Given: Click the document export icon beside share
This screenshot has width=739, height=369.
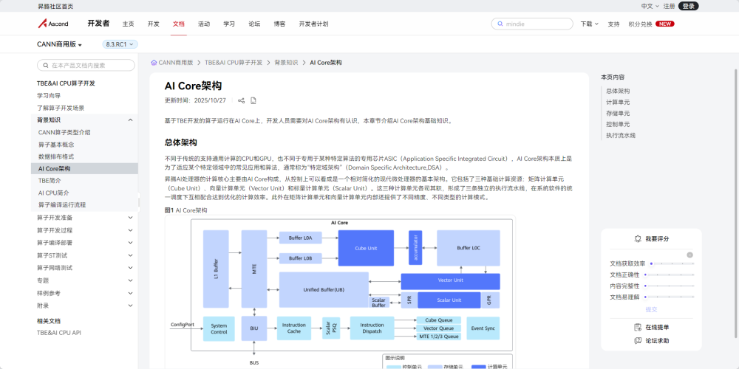Looking at the screenshot, I should click(x=253, y=100).
